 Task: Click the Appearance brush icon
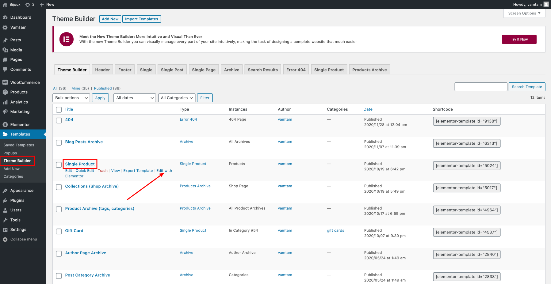tap(5, 191)
